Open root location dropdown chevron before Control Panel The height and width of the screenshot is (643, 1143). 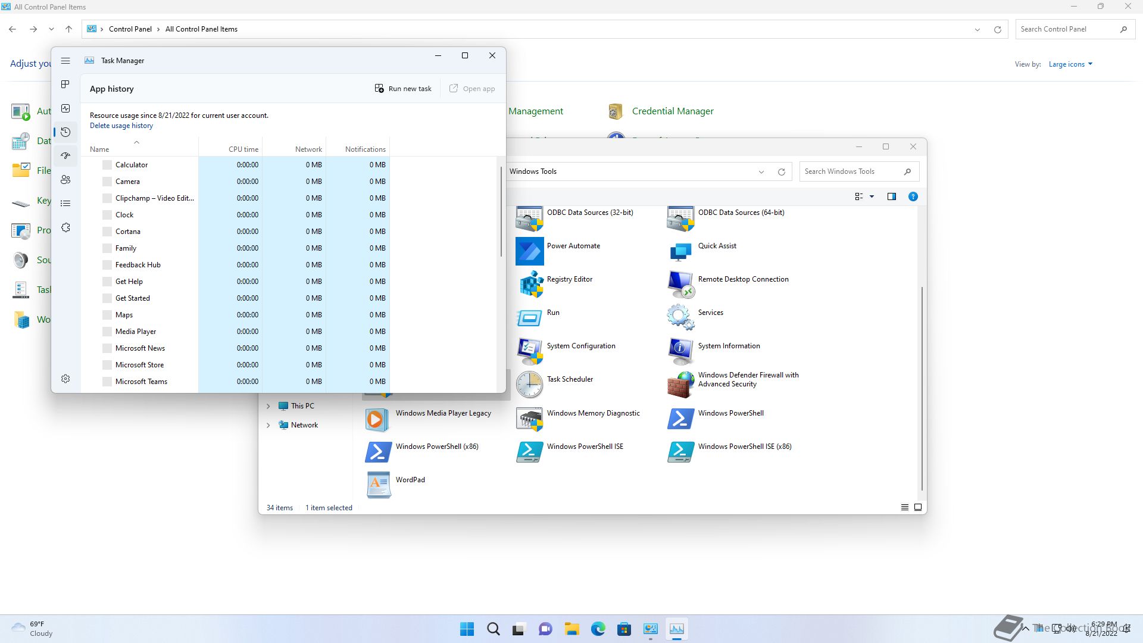pos(102,29)
